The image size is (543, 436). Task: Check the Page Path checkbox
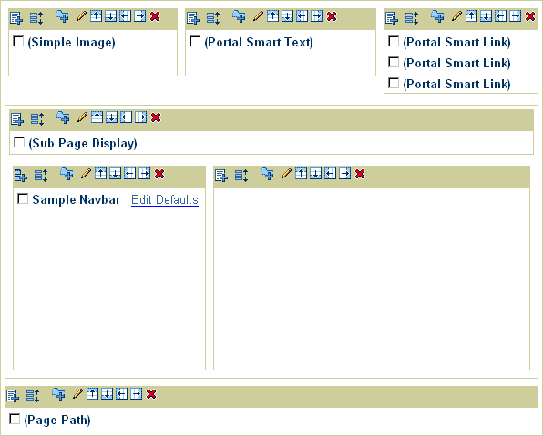(15, 419)
